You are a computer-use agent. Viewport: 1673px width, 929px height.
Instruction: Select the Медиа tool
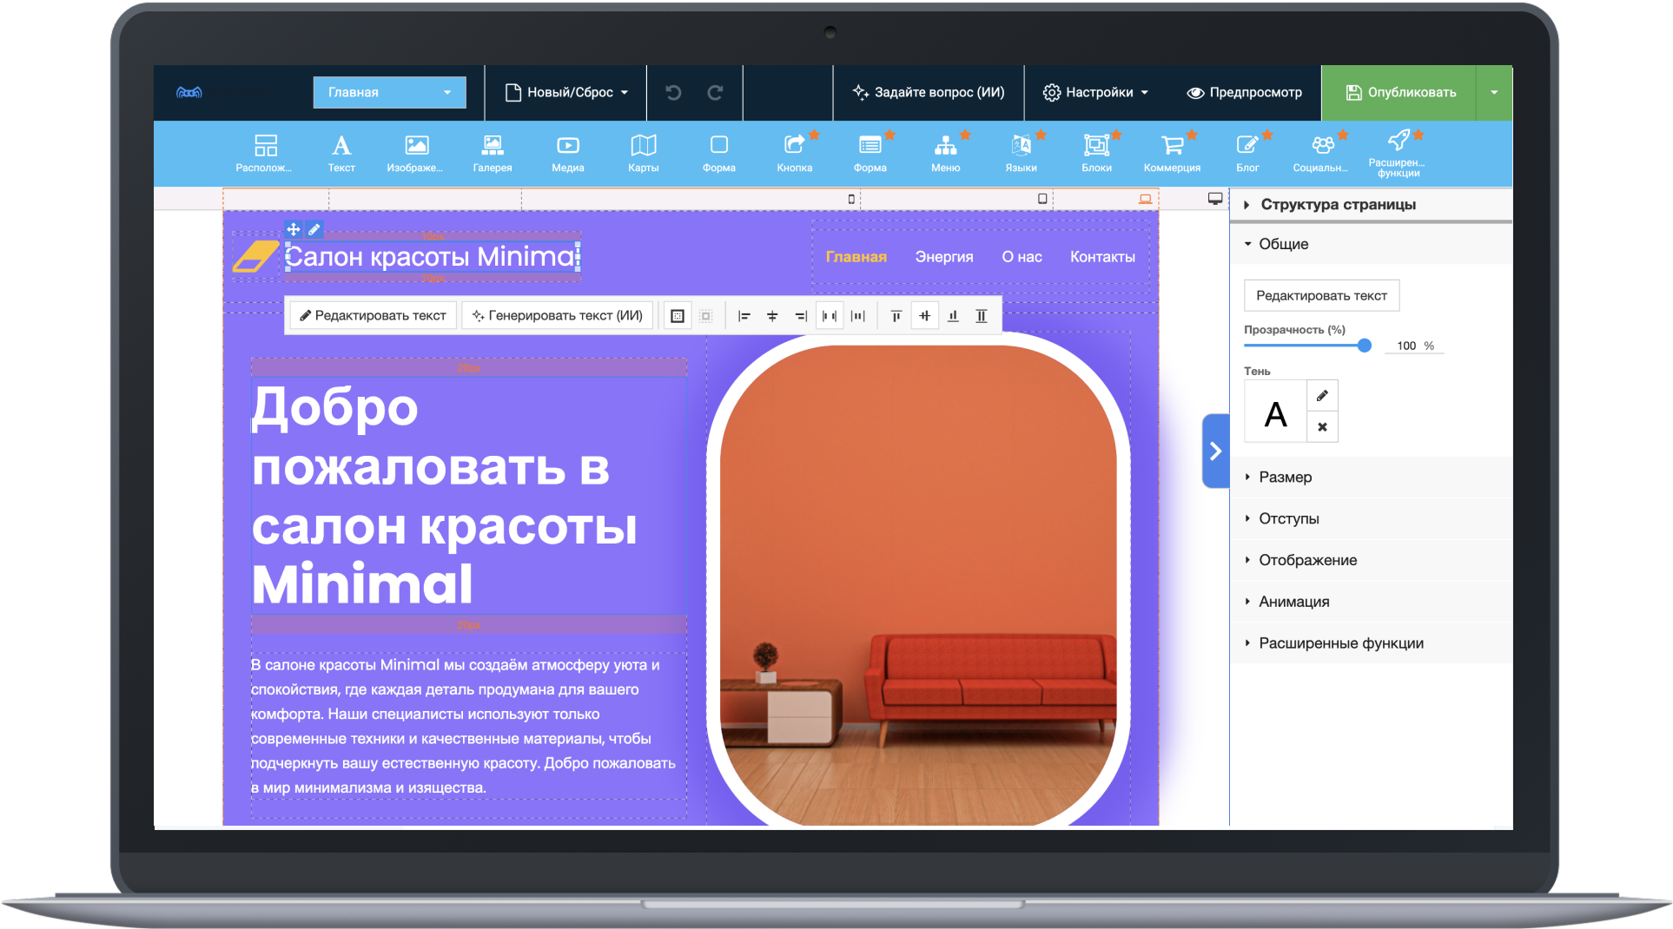[568, 153]
